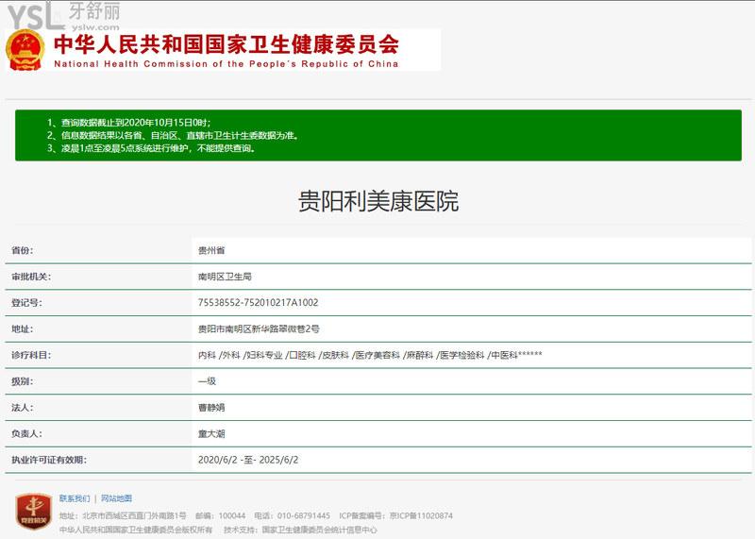This screenshot has height=539, width=755.
Task: Click the 诊疗科目 label
Action: pos(31,355)
